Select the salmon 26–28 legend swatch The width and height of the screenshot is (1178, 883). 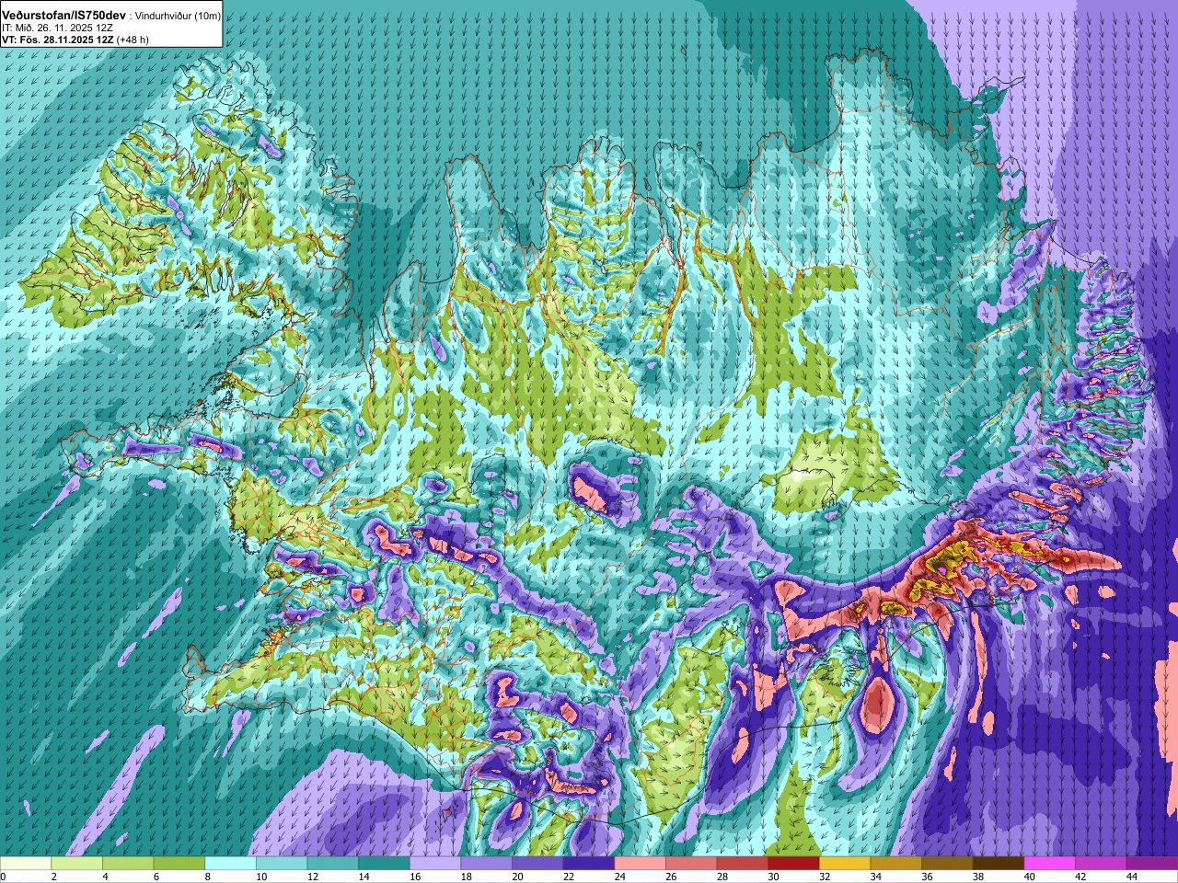(691, 864)
